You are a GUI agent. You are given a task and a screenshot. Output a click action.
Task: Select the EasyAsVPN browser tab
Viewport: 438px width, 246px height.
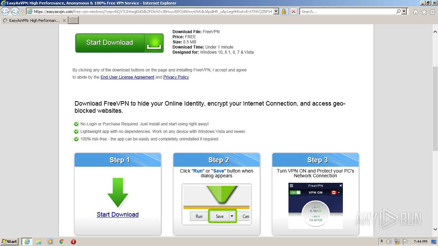pos(34,20)
